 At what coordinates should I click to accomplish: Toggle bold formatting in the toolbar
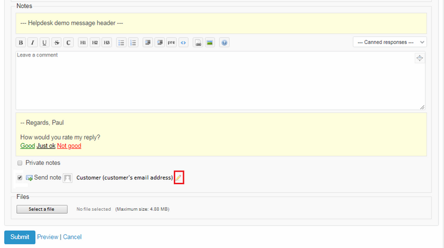20,43
